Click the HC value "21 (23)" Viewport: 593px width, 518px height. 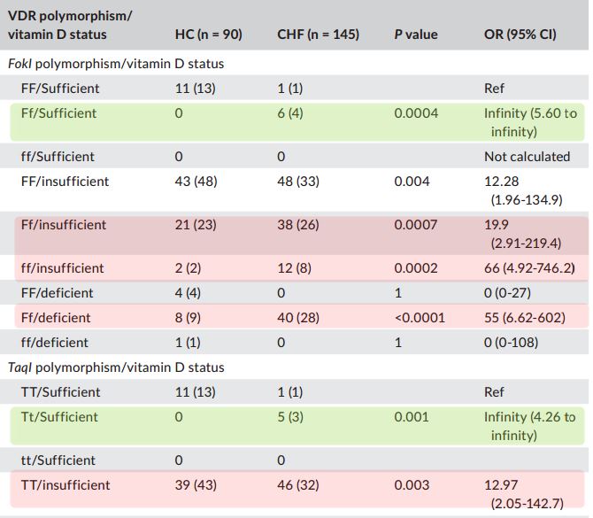click(x=195, y=225)
